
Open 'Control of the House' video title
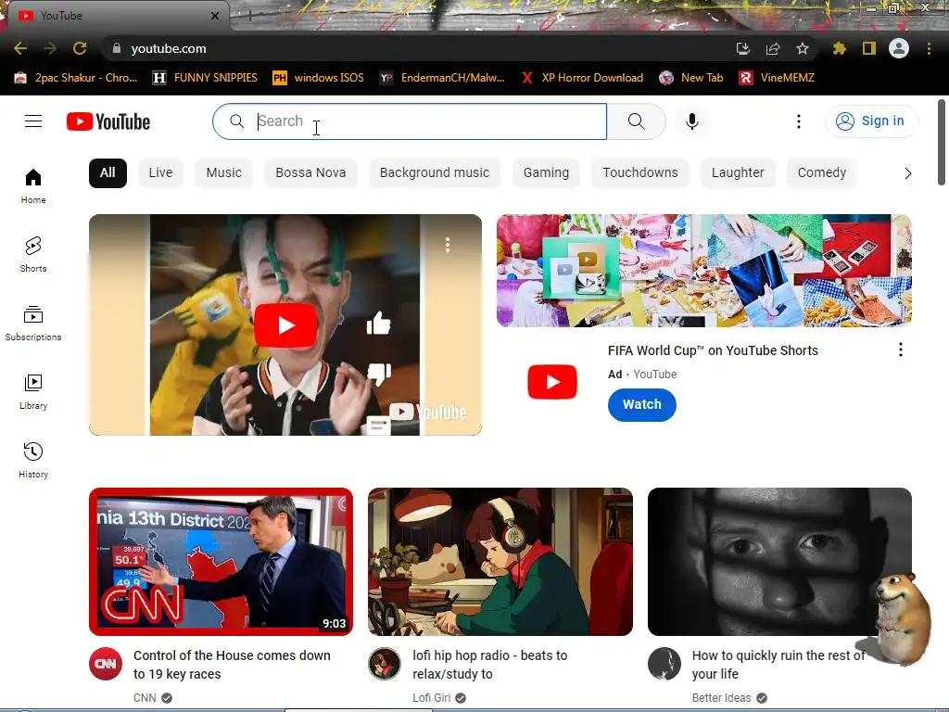[232, 665]
